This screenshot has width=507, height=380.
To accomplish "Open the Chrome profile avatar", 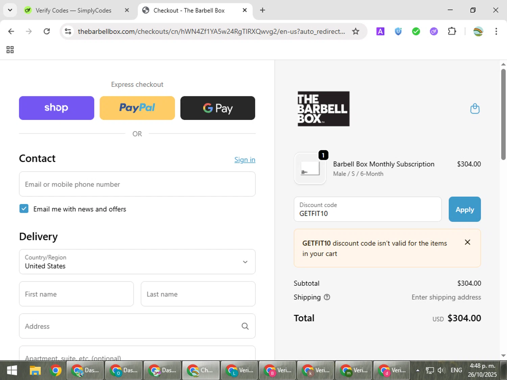I will (478, 31).
